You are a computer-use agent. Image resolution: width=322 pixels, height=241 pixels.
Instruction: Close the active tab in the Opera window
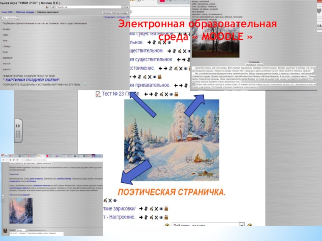[x=44, y=156]
